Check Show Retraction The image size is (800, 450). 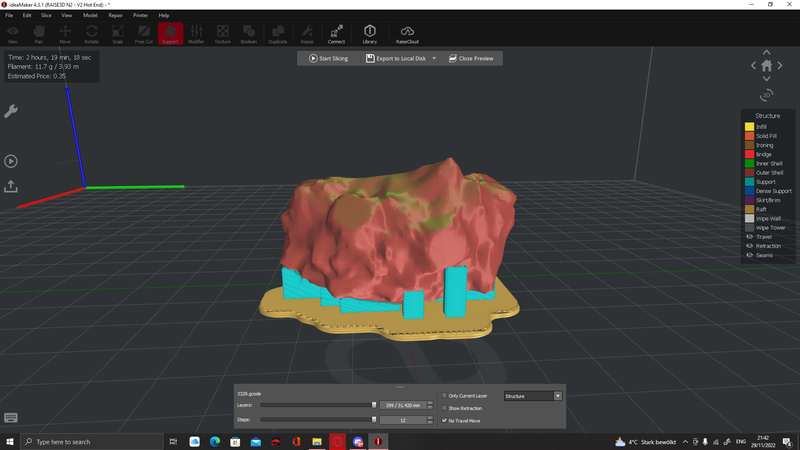pyautogui.click(x=444, y=407)
